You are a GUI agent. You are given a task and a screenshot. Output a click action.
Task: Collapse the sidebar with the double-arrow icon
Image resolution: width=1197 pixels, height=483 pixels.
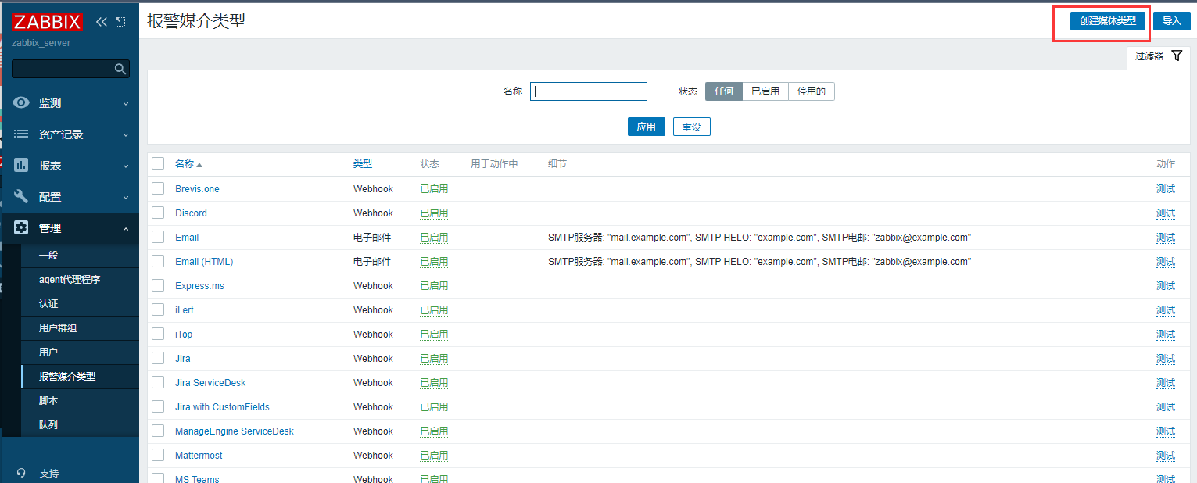click(x=100, y=22)
